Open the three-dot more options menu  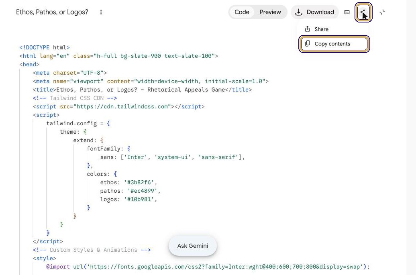point(101,12)
